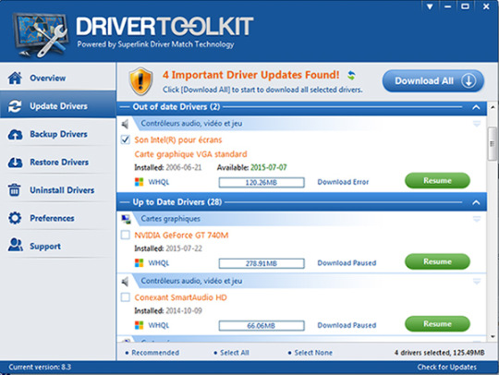This screenshot has width=499, height=375.
Task: Click WHQL Windows logo under Conexant SmartAudio HD
Action: pos(139,325)
